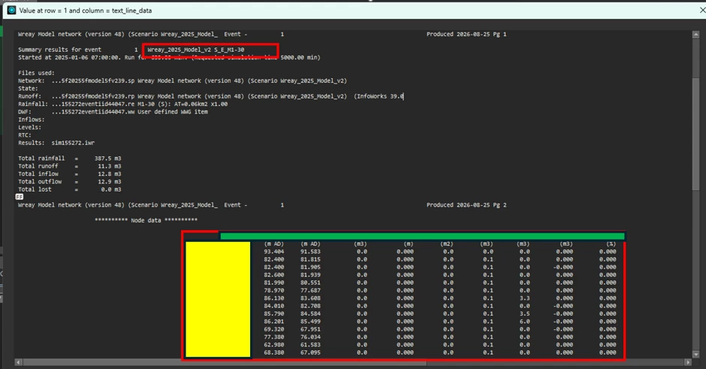The width and height of the screenshot is (706, 369).
Task: Click the value '84.010' in the table
Action: click(x=273, y=305)
